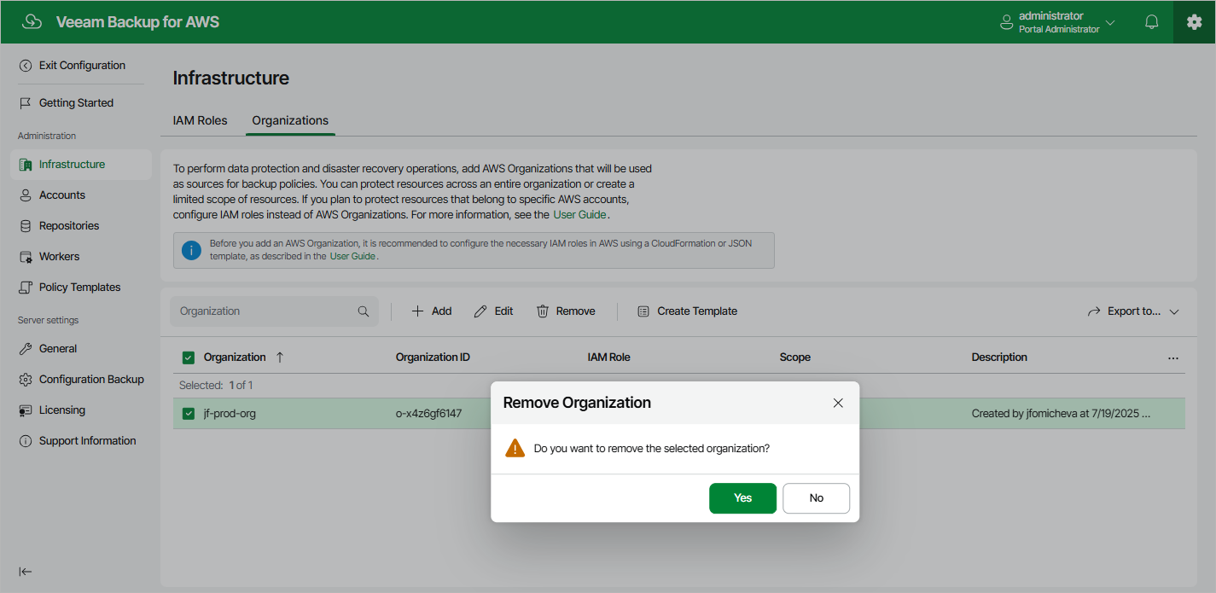Expand the administrator account dropdown

point(1110,22)
